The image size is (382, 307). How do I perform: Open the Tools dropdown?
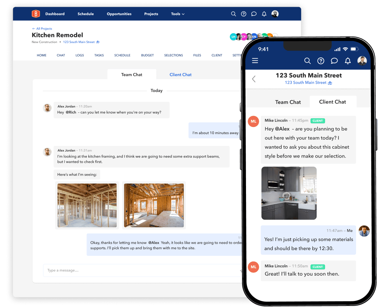[x=178, y=14]
